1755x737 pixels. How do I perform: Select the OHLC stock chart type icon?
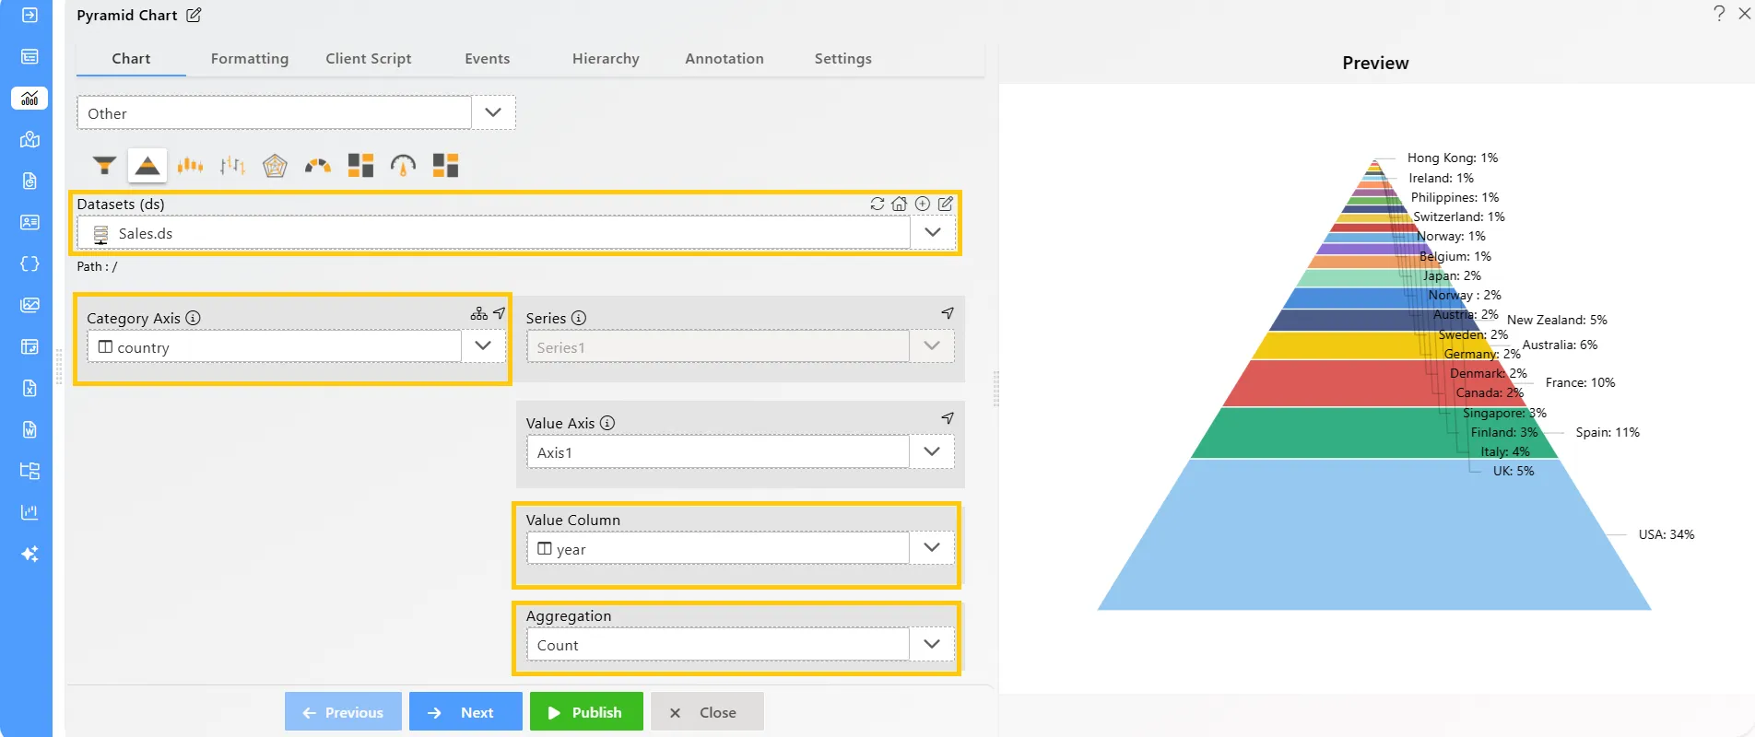point(232,166)
